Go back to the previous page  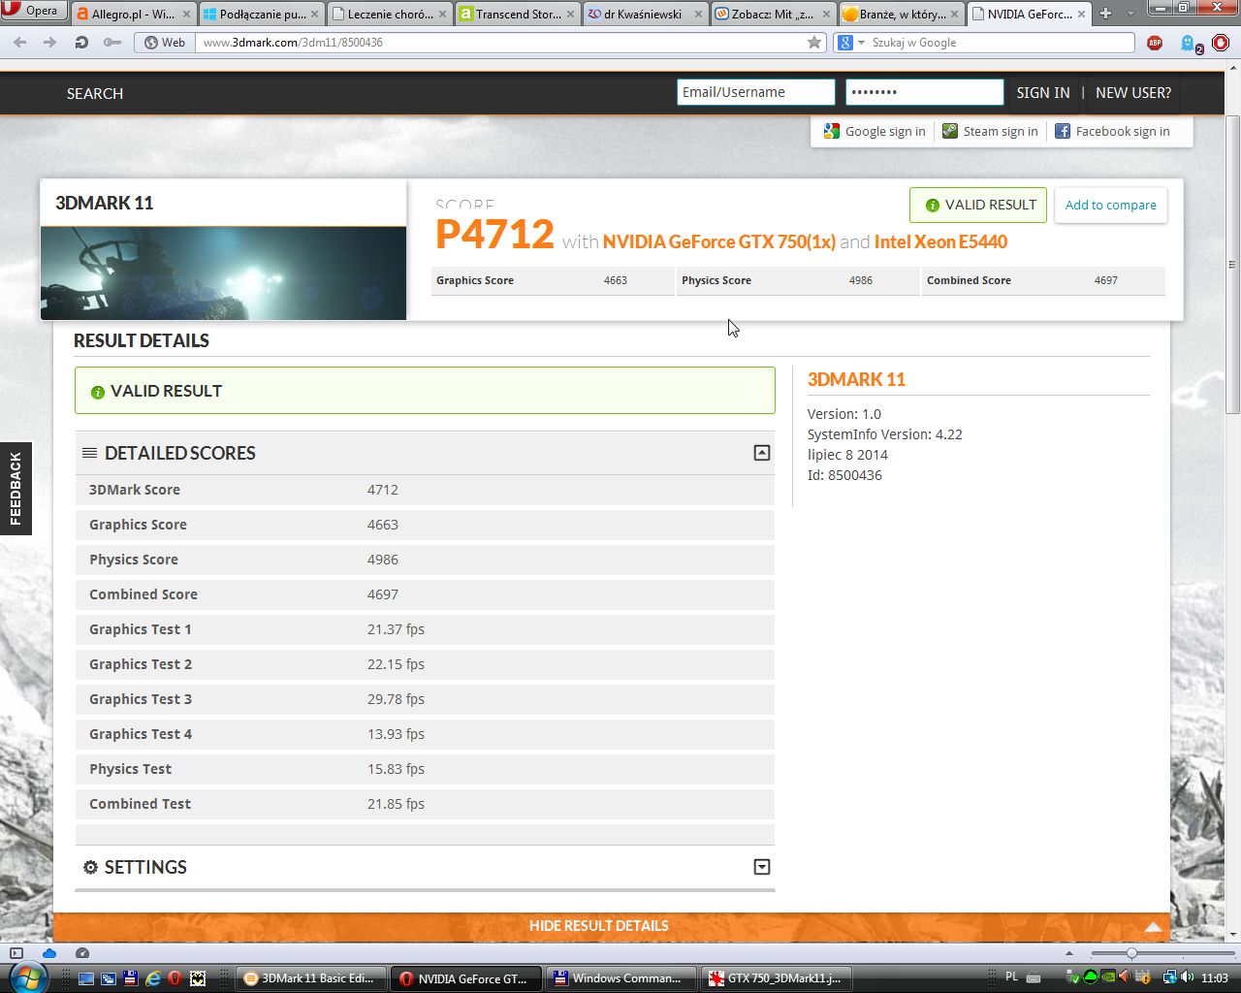pos(20,43)
